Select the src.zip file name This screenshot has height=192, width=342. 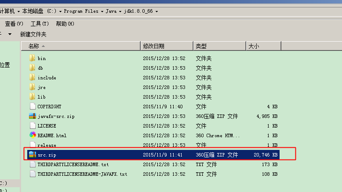coord(47,155)
